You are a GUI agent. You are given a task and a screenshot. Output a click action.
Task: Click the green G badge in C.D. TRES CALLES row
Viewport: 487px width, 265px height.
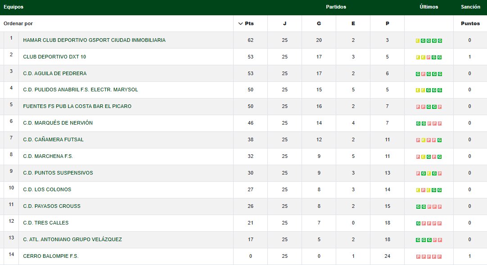[418, 223]
